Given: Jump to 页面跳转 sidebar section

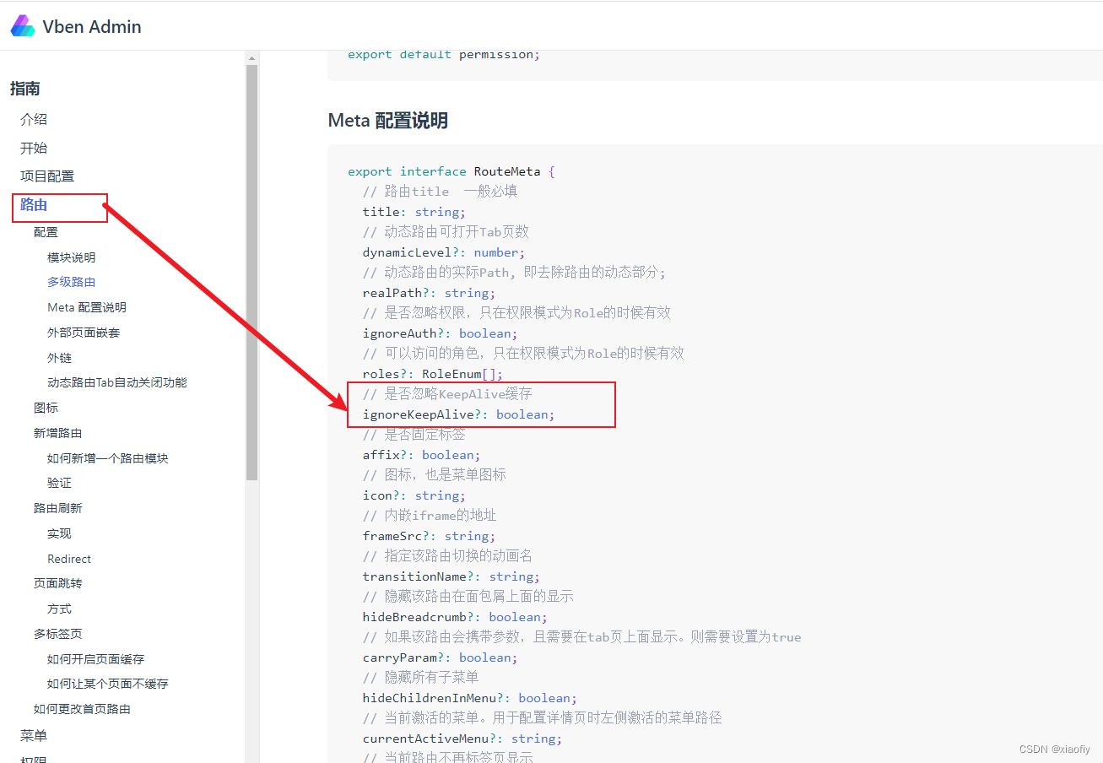Looking at the screenshot, I should (57, 583).
